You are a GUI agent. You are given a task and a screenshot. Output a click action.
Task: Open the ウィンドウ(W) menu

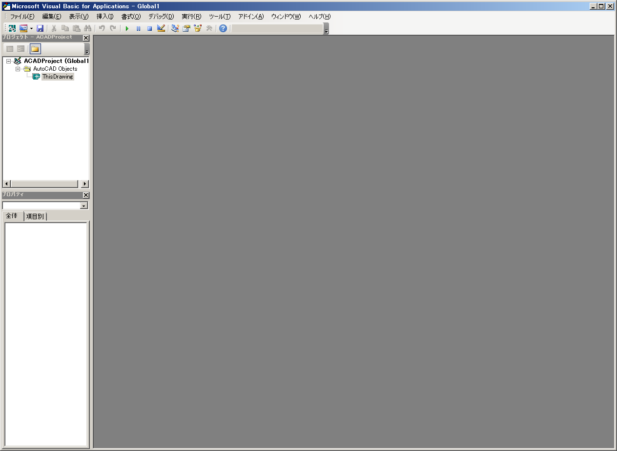[286, 17]
